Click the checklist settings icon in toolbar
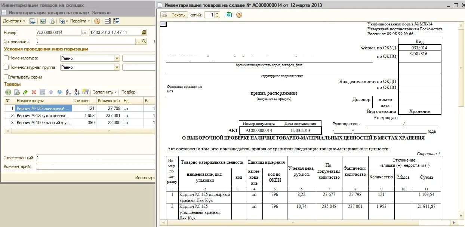The height and width of the screenshot is (227, 465). point(116,21)
